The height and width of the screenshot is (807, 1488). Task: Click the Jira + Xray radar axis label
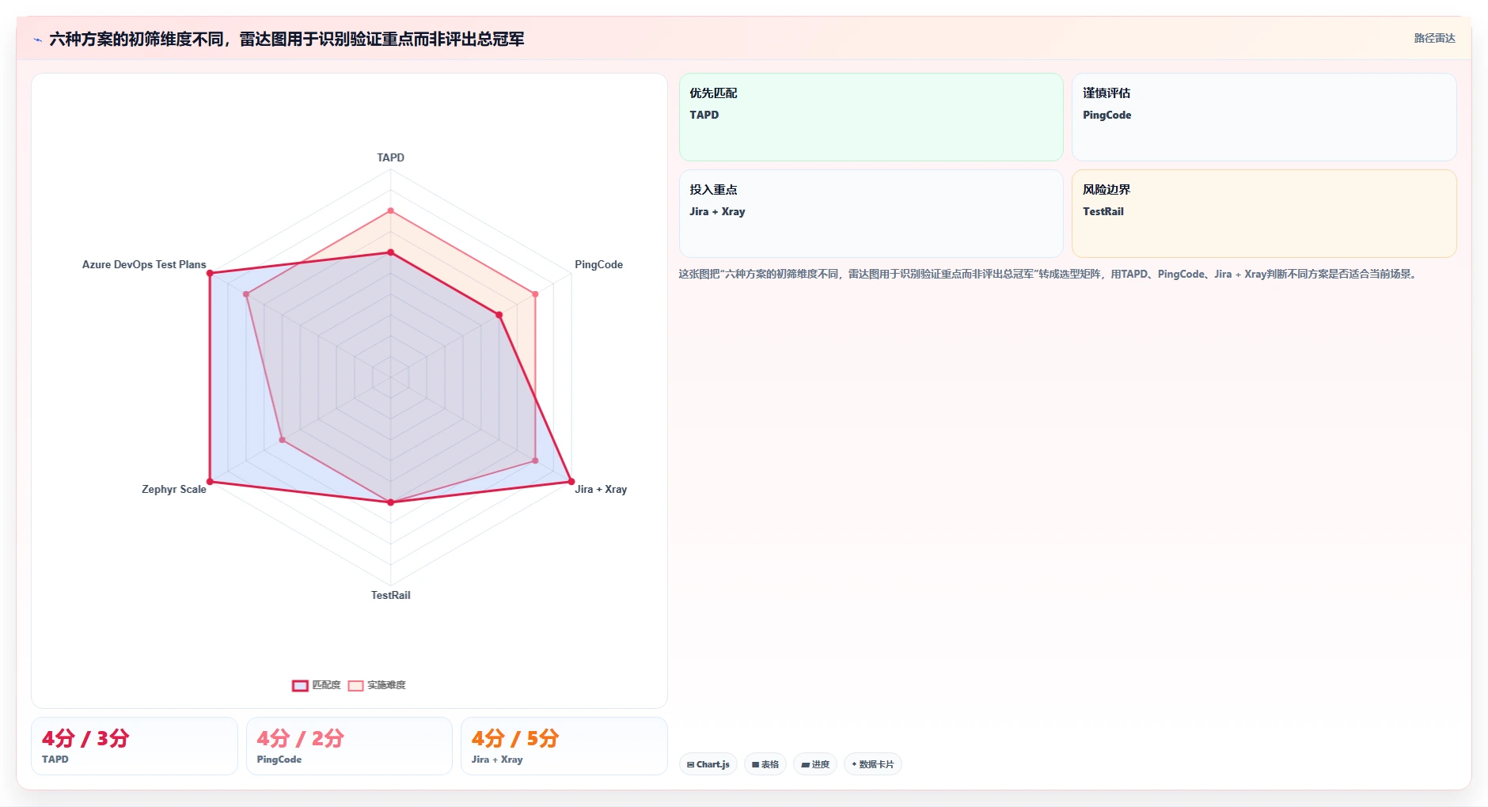coord(601,489)
